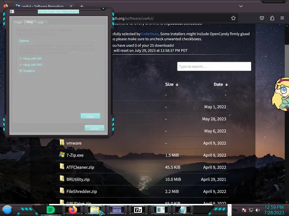Click Cancel in Not My Fault dialog
The height and width of the screenshot is (216, 289).
click(x=94, y=128)
